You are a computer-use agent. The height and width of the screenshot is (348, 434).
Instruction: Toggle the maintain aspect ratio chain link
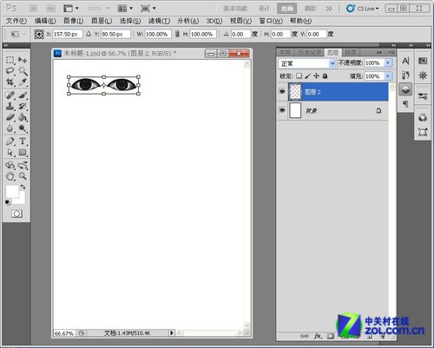click(x=177, y=34)
